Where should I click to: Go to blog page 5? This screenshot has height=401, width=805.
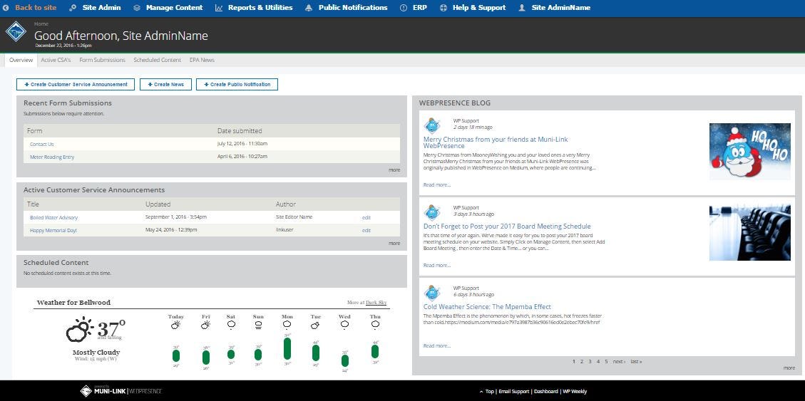[606, 362]
